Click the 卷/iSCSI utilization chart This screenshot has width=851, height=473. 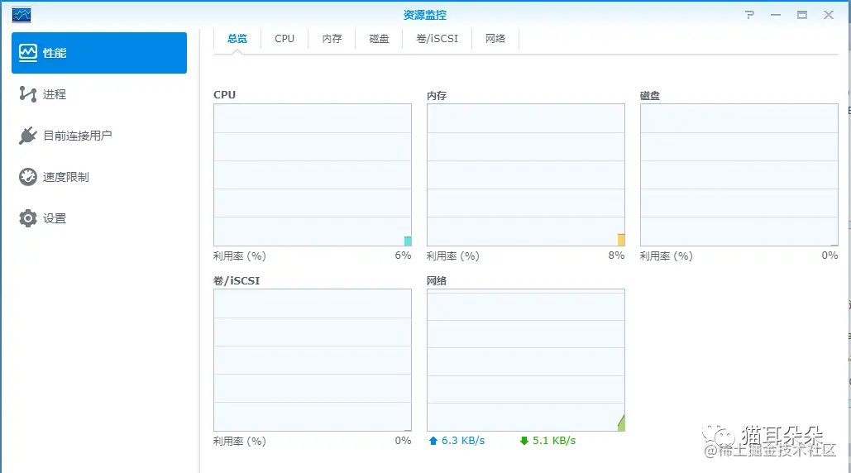[313, 361]
